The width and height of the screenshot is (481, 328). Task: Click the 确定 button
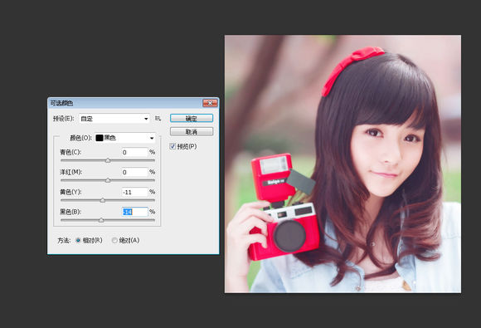(192, 118)
